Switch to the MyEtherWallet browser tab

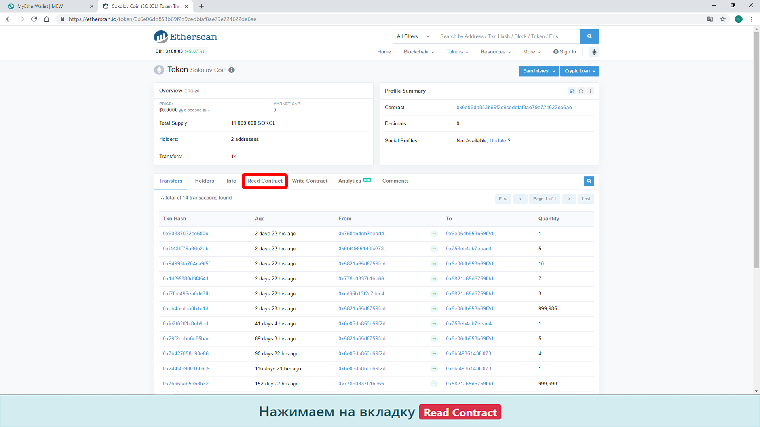[49, 6]
